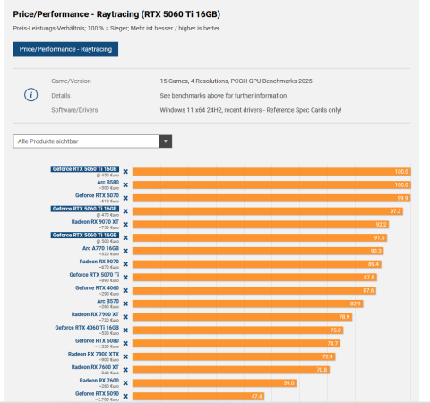Click the X icon next to Arc A770 16GB
This screenshot has width=430, height=403.
point(125,251)
